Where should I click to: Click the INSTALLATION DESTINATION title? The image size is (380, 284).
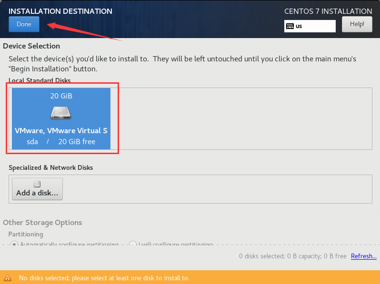tap(60, 11)
